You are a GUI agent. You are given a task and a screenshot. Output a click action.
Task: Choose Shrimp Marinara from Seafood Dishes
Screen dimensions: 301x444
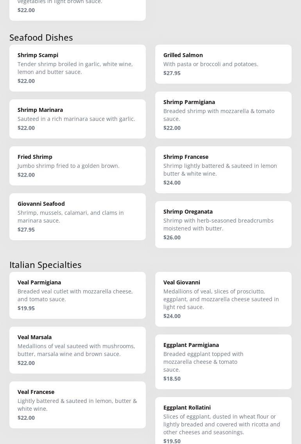(x=77, y=119)
